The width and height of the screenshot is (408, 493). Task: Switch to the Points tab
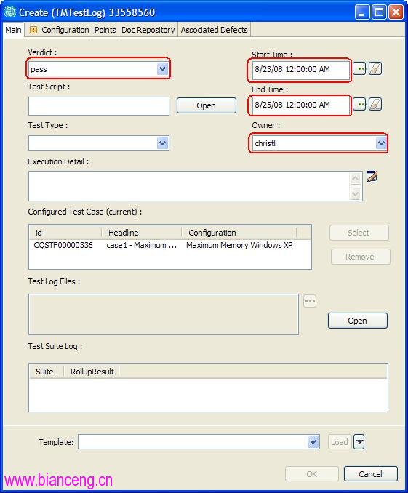pos(105,30)
